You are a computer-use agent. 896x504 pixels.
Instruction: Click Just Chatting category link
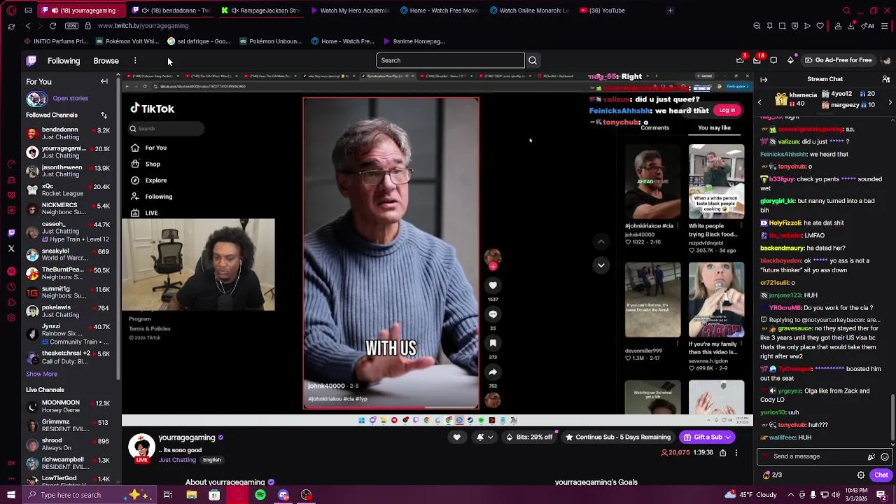177,461
